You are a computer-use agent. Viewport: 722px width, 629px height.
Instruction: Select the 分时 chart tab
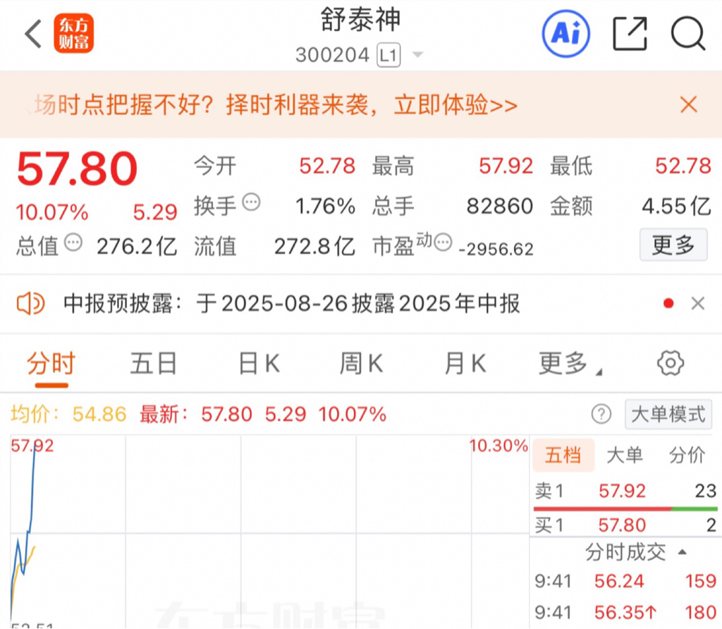[51, 364]
